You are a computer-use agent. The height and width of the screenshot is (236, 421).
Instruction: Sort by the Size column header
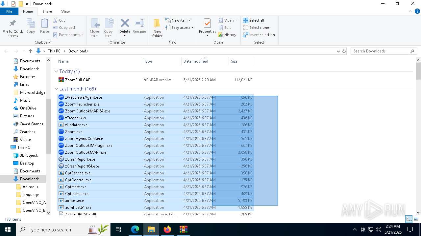[242, 61]
